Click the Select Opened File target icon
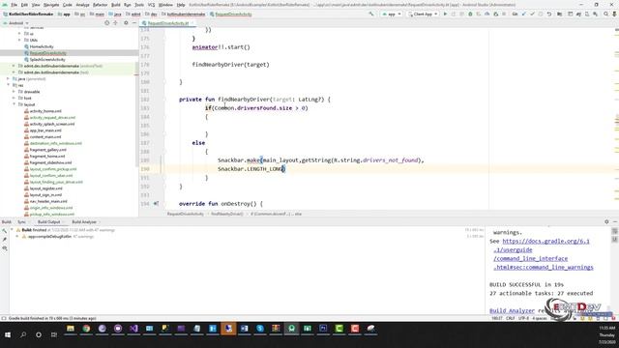The image size is (619, 348). [107, 23]
